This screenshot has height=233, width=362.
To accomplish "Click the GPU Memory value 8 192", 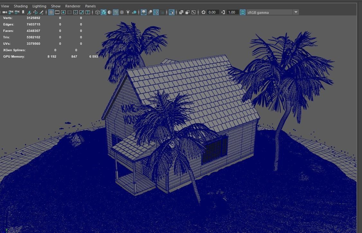I will click(x=52, y=57).
